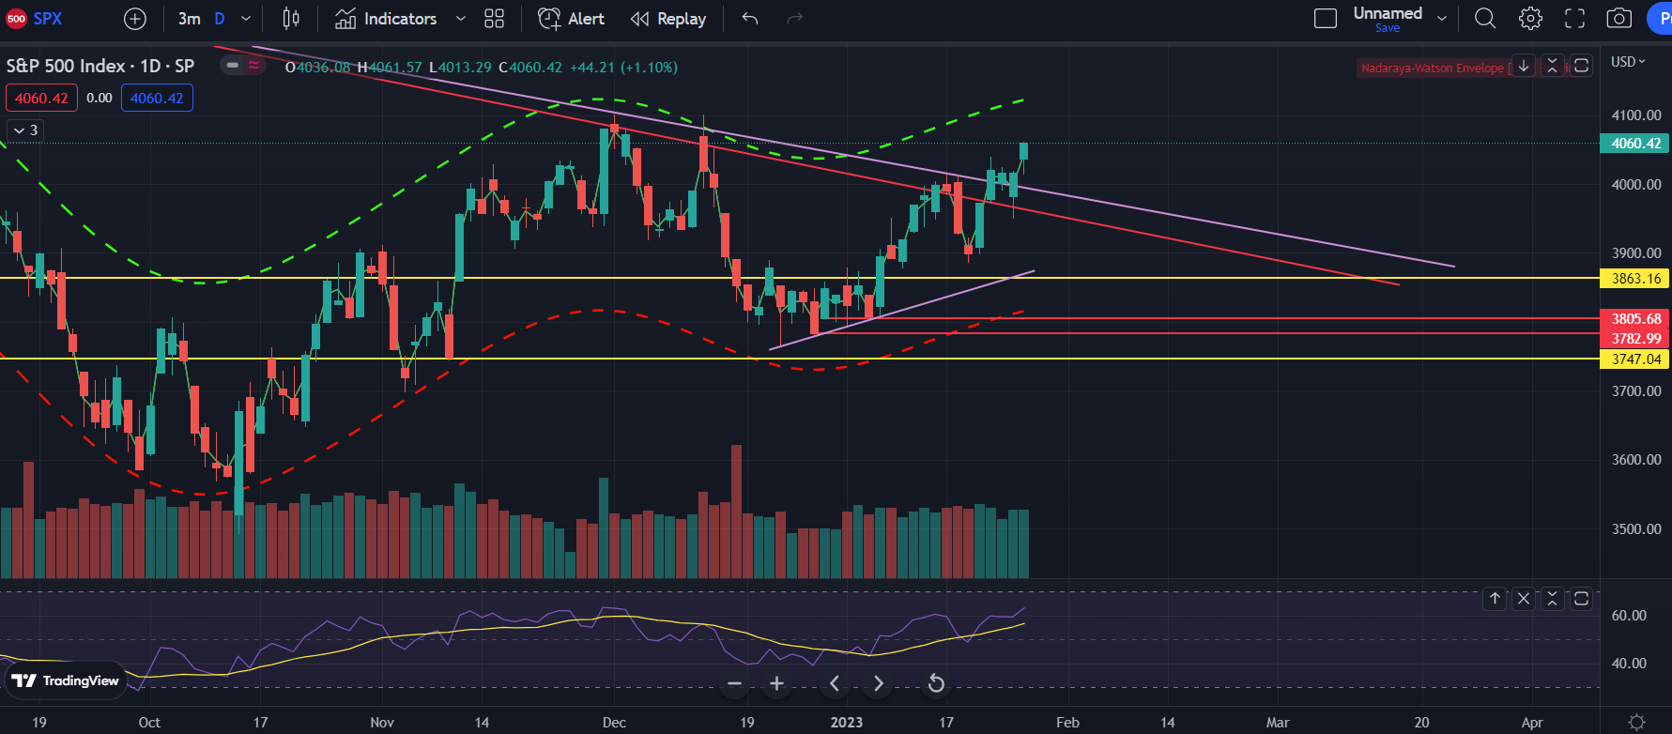Start bar Replay mode
Image resolution: width=1672 pixels, height=734 pixels.
668,19
